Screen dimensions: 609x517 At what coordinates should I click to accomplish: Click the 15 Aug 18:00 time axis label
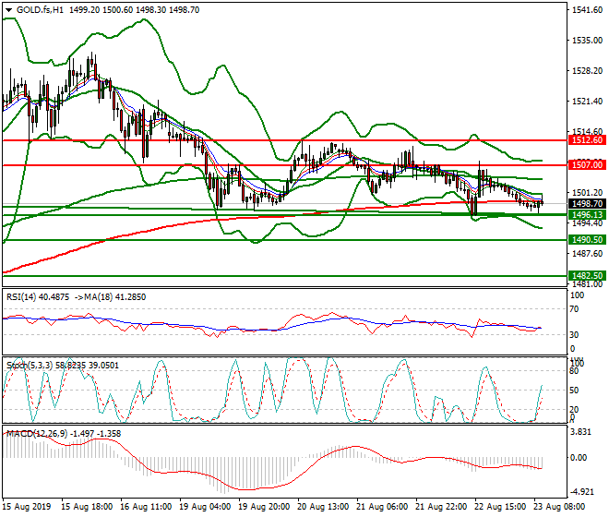(x=87, y=507)
